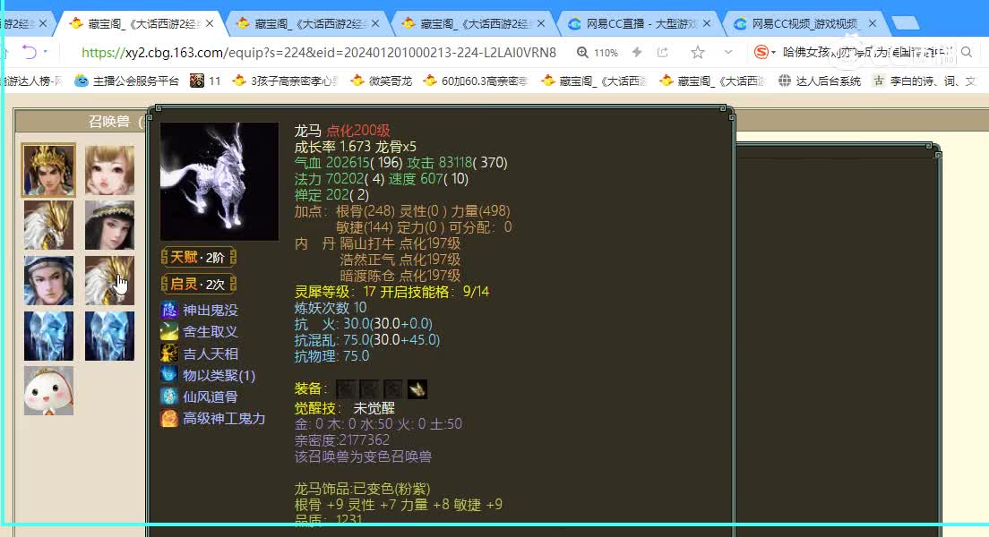Select the light-haired girl pet thumbnail
Image resolution: width=989 pixels, height=537 pixels.
[110, 170]
